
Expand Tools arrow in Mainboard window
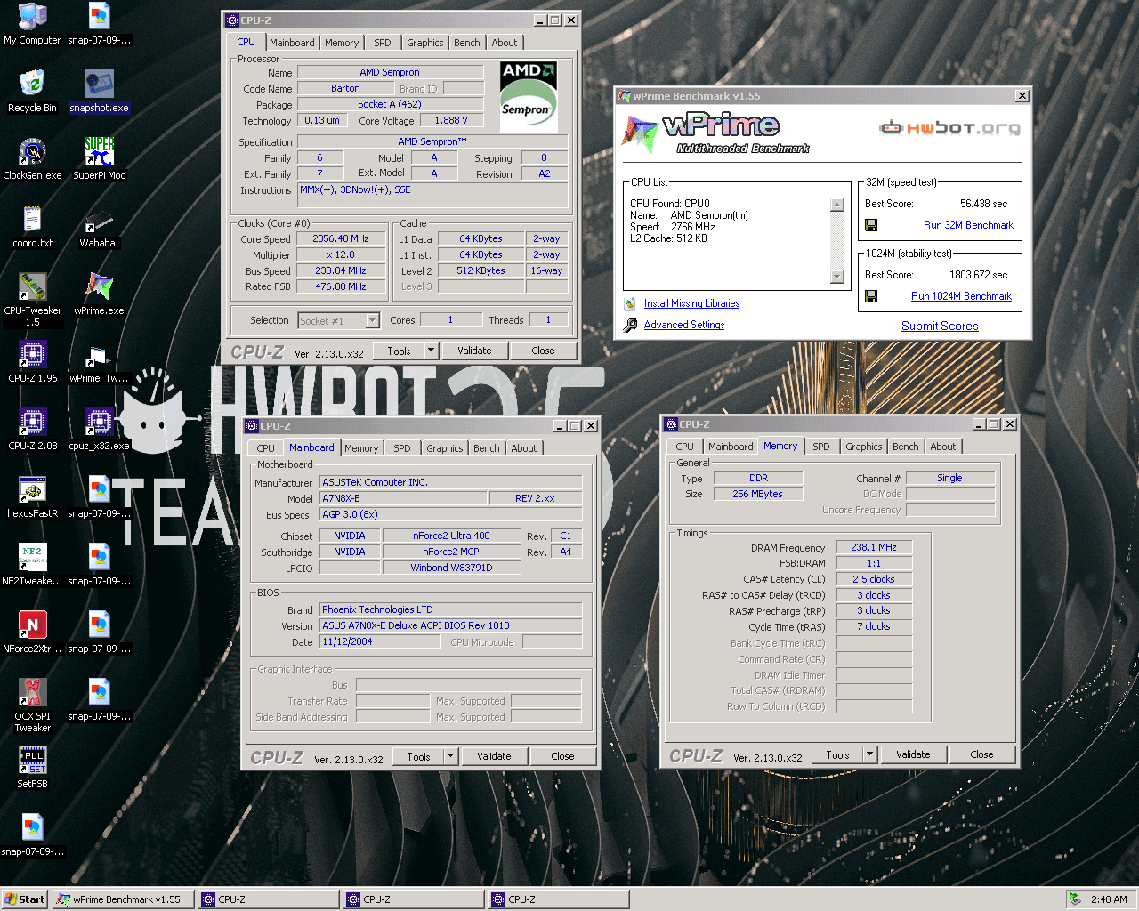tap(450, 756)
